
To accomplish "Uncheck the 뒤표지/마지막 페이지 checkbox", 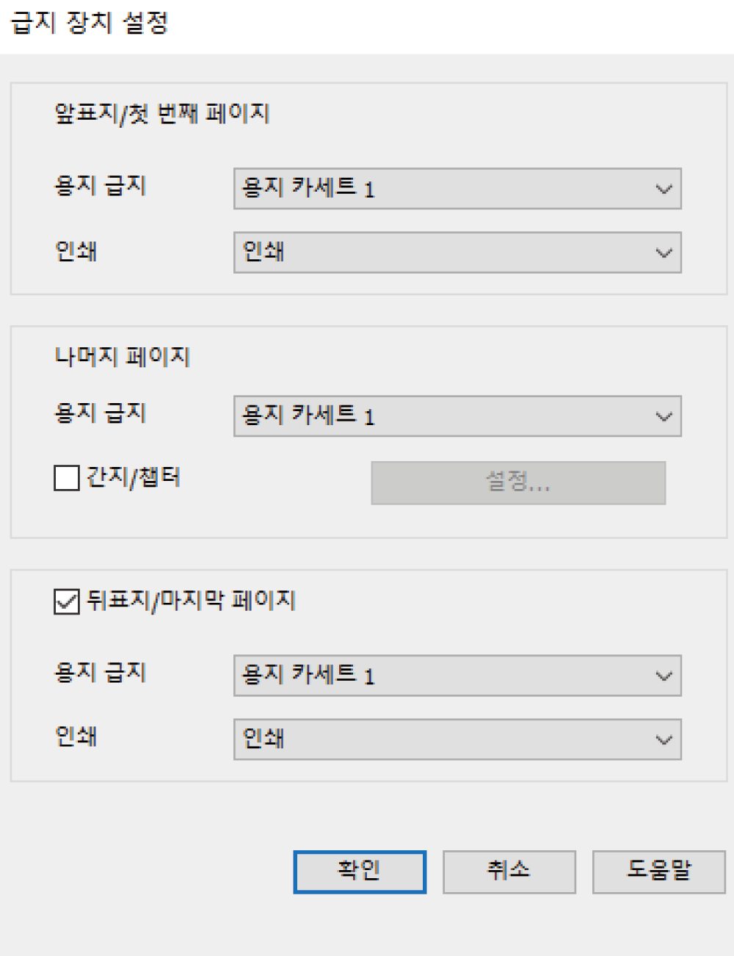I will tap(67, 601).
